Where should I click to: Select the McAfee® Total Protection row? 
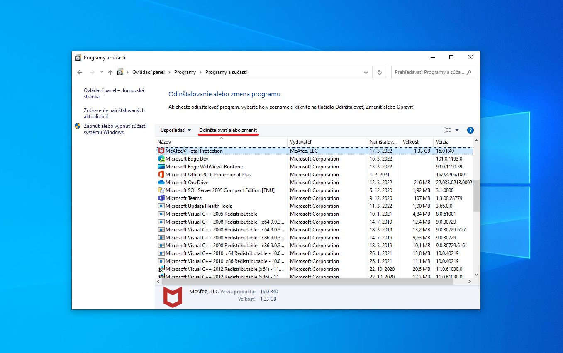pos(315,151)
